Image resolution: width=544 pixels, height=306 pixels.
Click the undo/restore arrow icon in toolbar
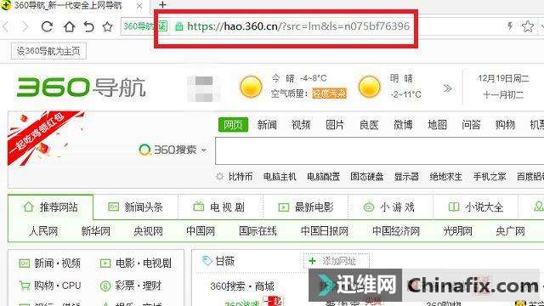click(88, 26)
